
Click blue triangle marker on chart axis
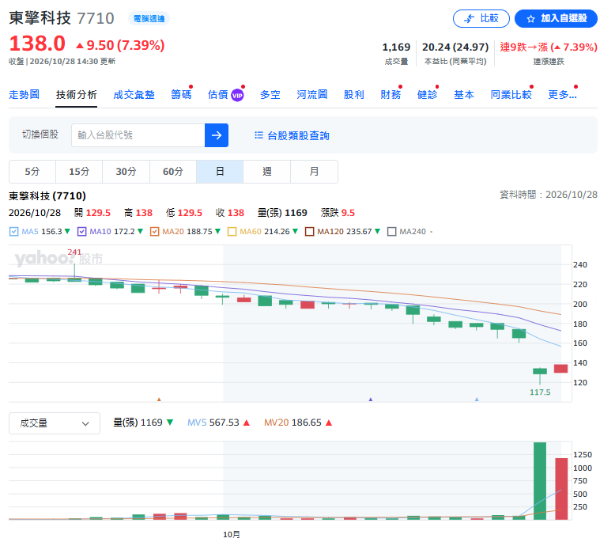pos(477,400)
